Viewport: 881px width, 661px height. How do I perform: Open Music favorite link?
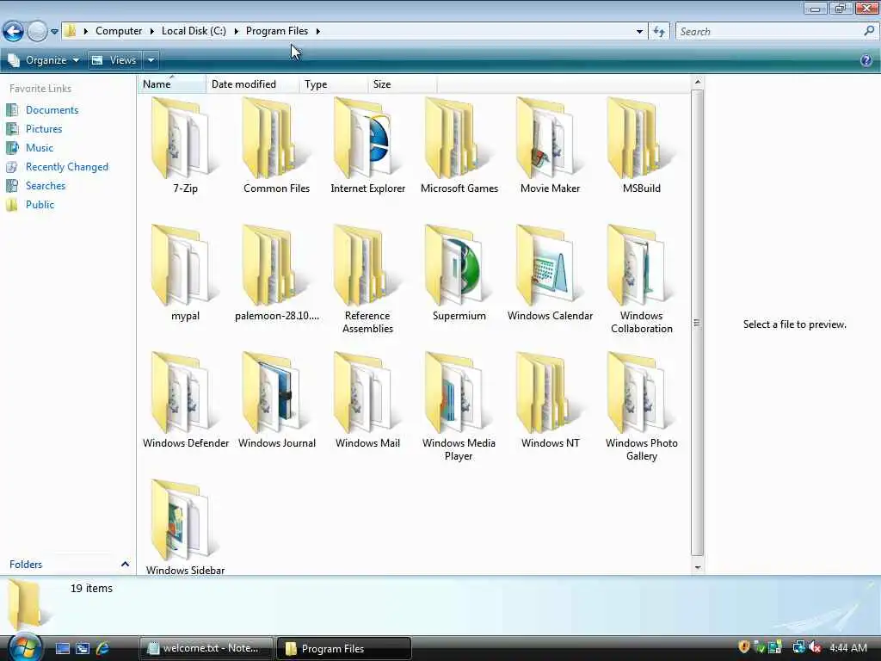pos(40,148)
